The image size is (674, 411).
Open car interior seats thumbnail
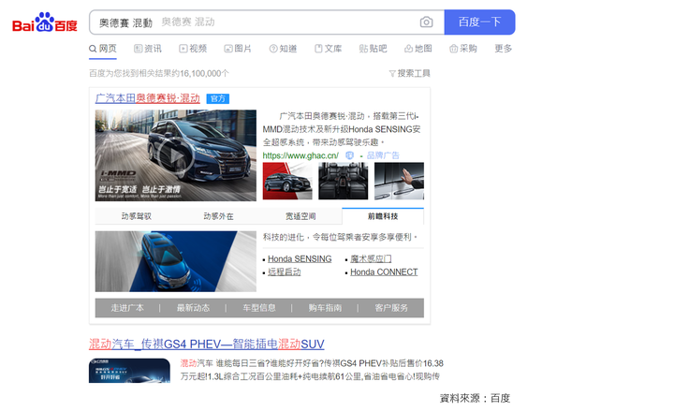pyautogui.click(x=343, y=181)
